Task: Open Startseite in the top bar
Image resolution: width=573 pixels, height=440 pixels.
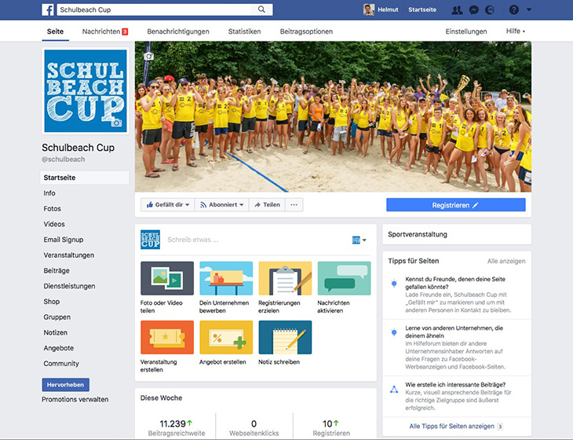Action: point(422,10)
